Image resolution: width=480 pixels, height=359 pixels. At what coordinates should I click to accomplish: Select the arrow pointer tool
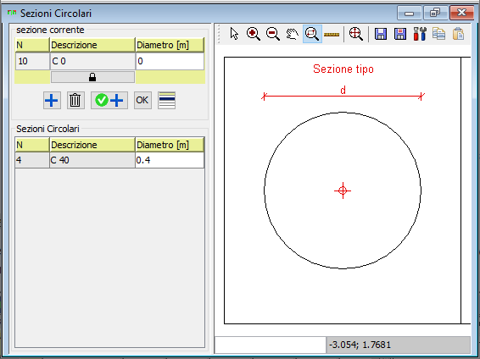pyautogui.click(x=234, y=34)
